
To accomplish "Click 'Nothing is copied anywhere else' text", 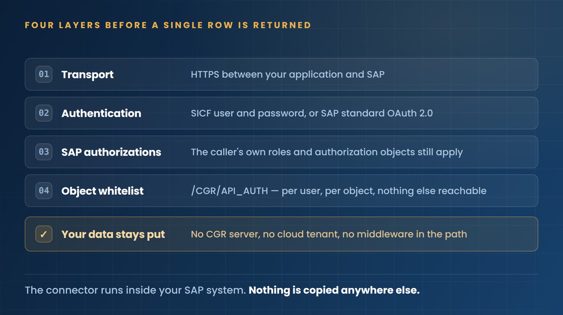I will coord(334,290).
